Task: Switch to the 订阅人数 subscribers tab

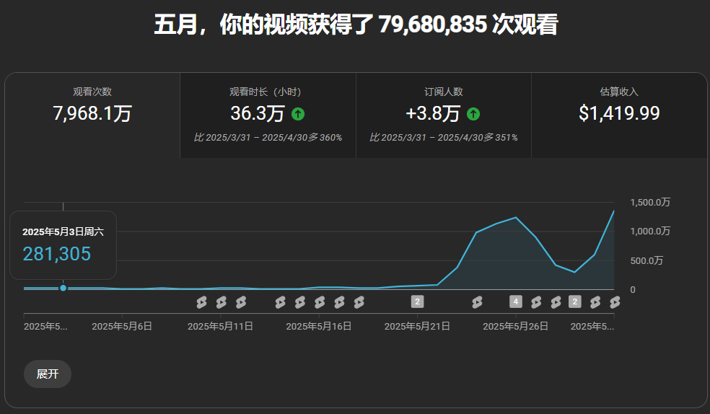Action: [444, 115]
